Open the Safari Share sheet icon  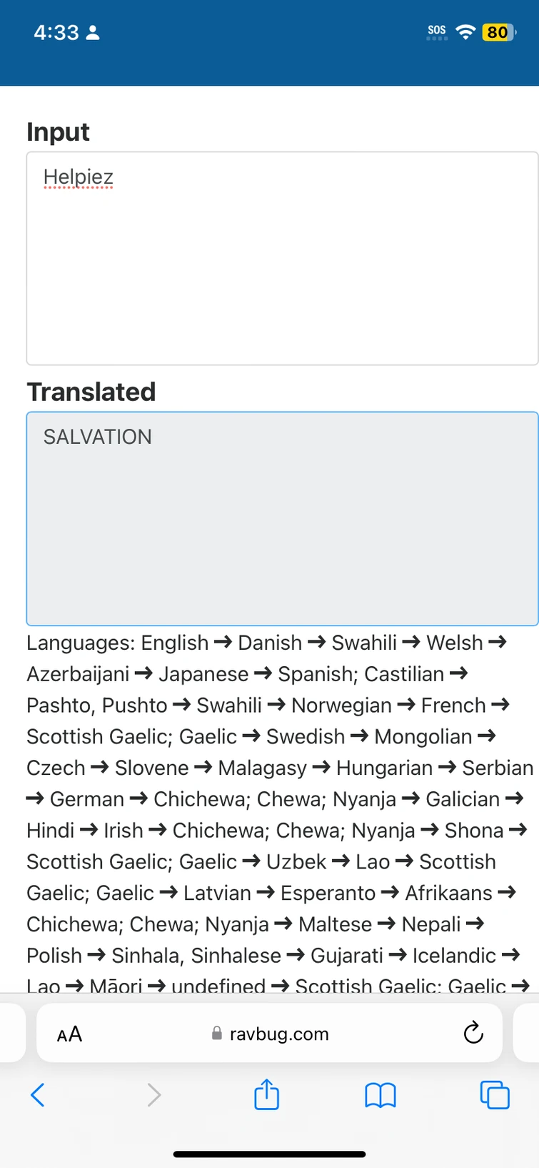coord(266,1094)
